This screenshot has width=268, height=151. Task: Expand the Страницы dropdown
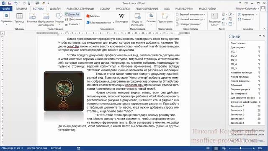tap(7, 24)
